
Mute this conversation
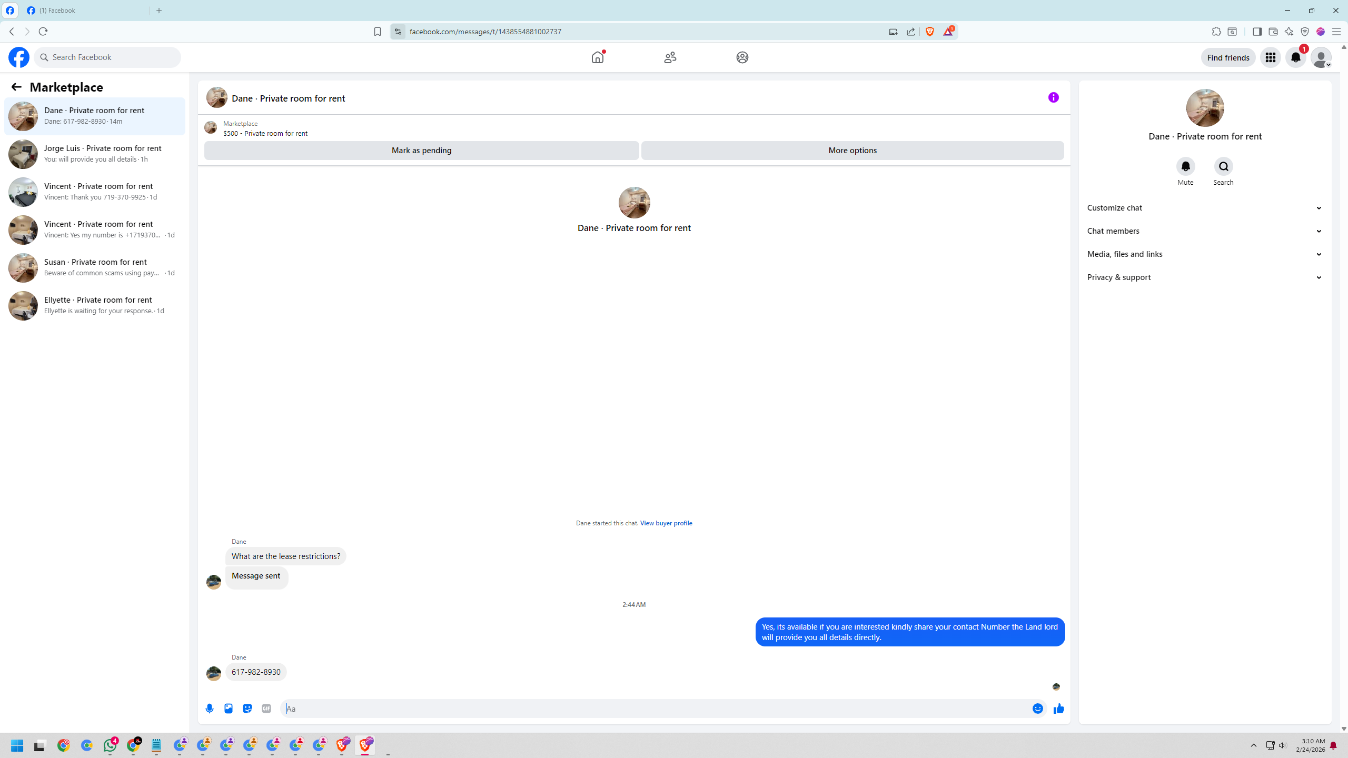pyautogui.click(x=1185, y=166)
